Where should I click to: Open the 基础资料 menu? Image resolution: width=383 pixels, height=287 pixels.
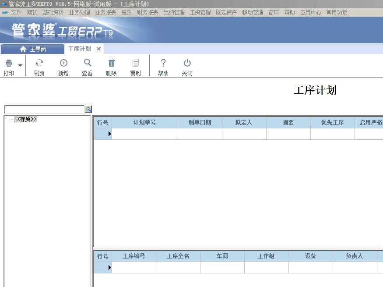click(53, 12)
